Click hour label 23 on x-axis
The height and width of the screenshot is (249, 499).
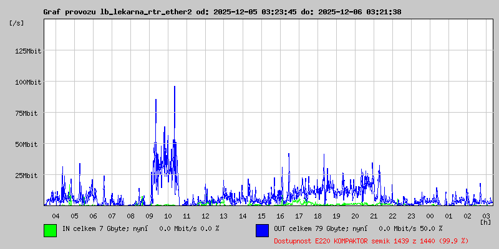click(411, 216)
